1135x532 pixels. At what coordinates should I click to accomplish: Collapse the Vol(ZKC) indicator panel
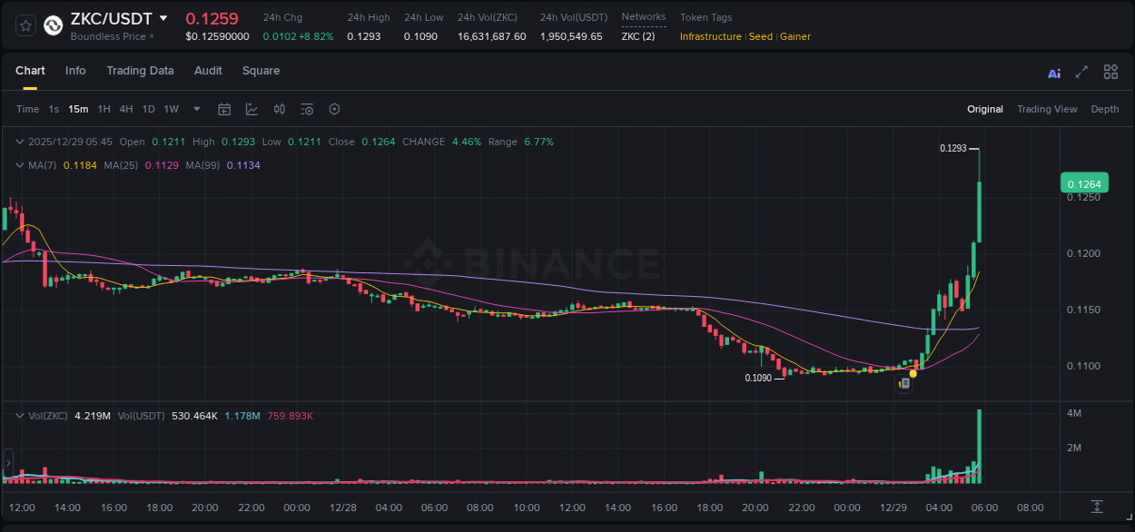[x=19, y=415]
